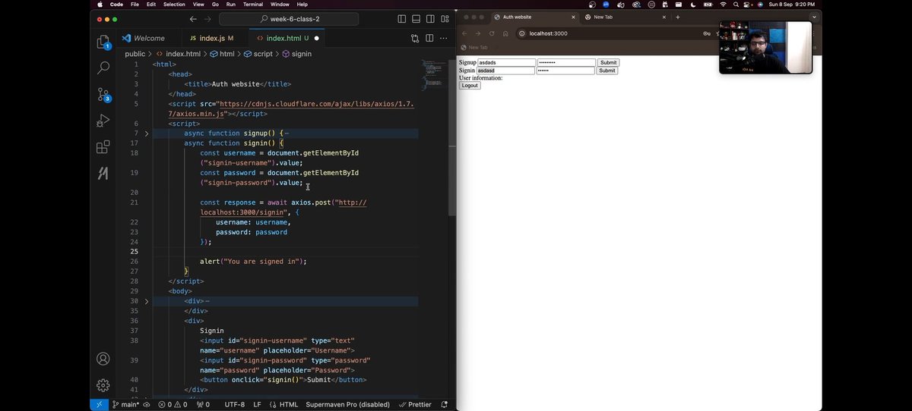Open the Run menu in menu bar
The image size is (912, 411).
(x=230, y=5)
